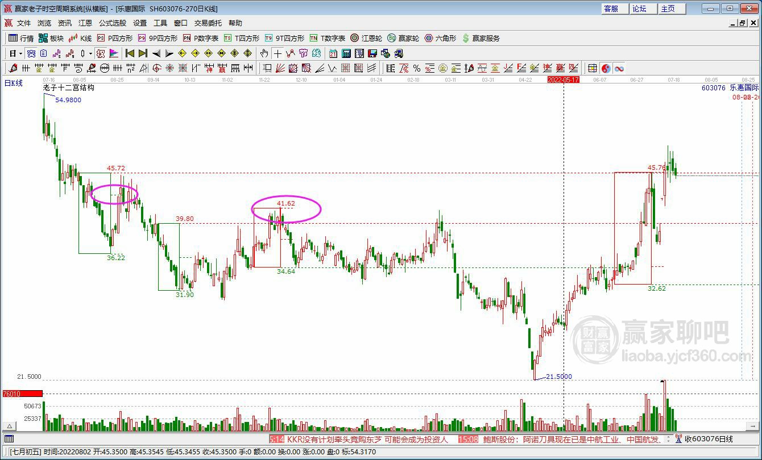Open the T数字表 tool

[328, 38]
